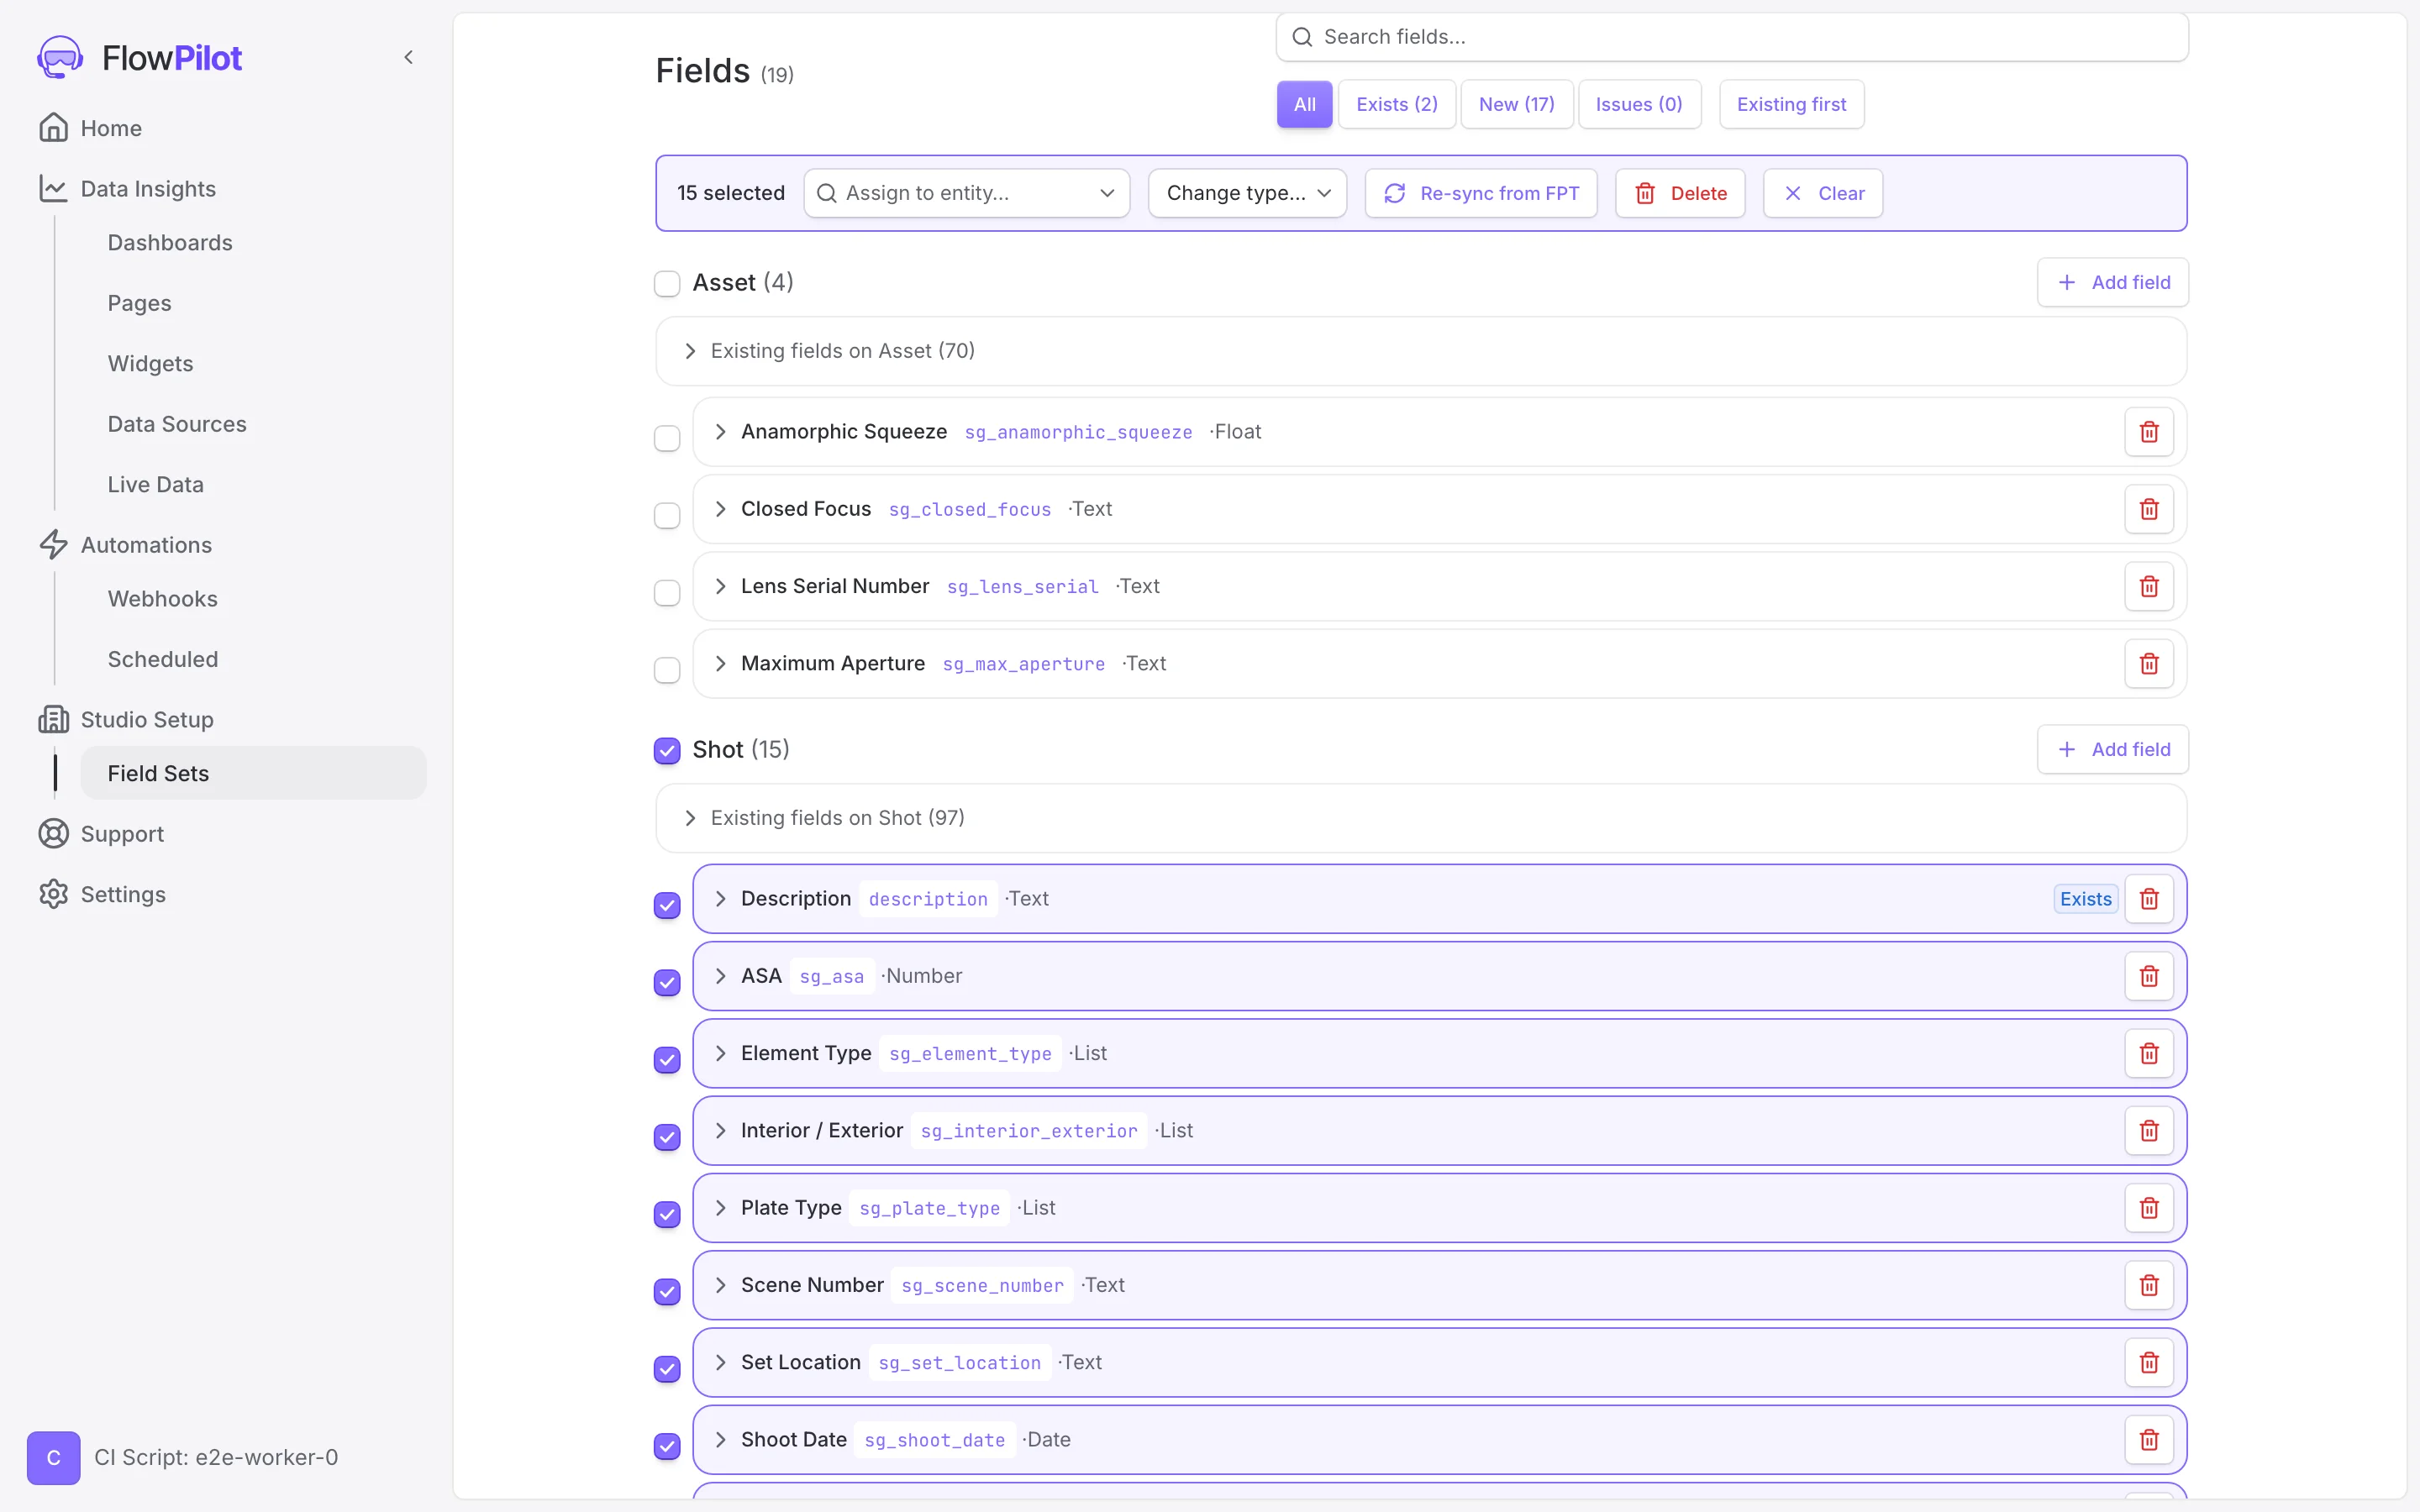The image size is (2420, 1512).
Task: Delete Element Type with trash icon
Action: click(2149, 1053)
